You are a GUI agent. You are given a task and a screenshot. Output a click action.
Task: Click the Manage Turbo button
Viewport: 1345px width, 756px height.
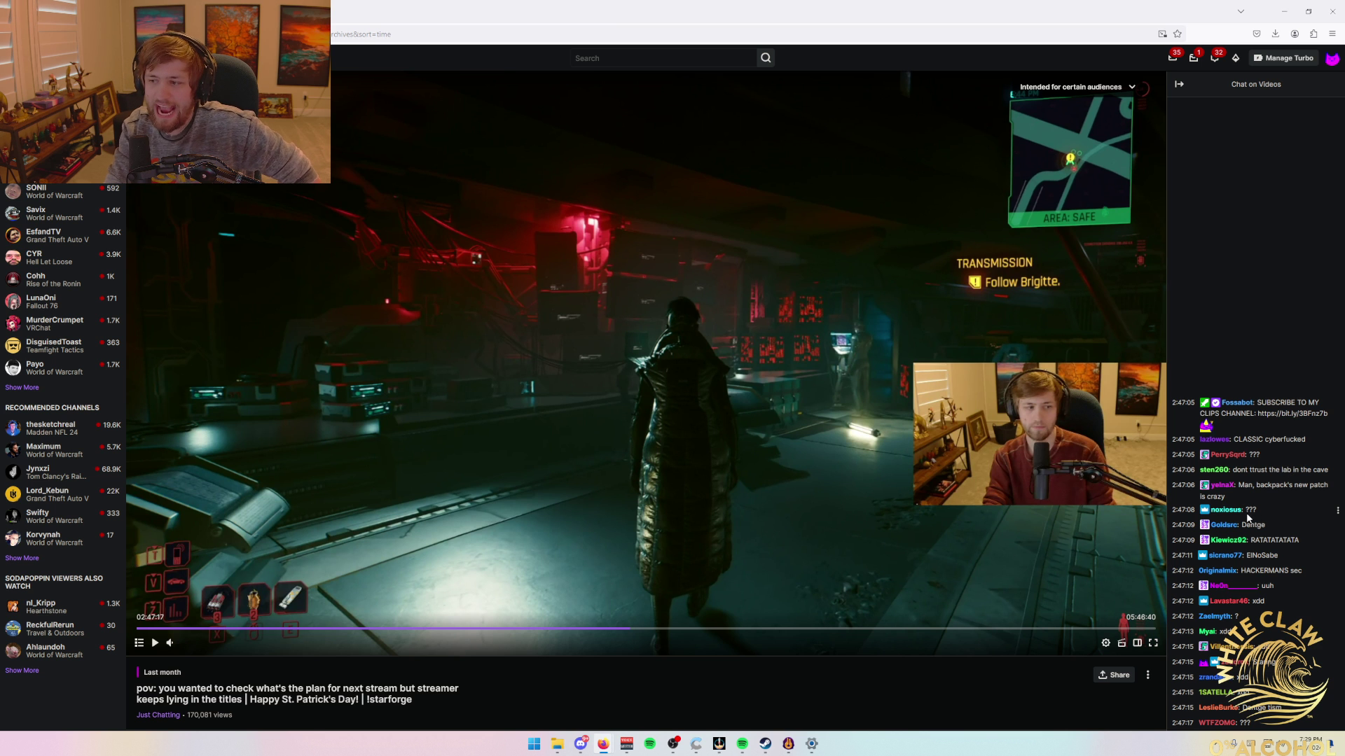click(1283, 57)
